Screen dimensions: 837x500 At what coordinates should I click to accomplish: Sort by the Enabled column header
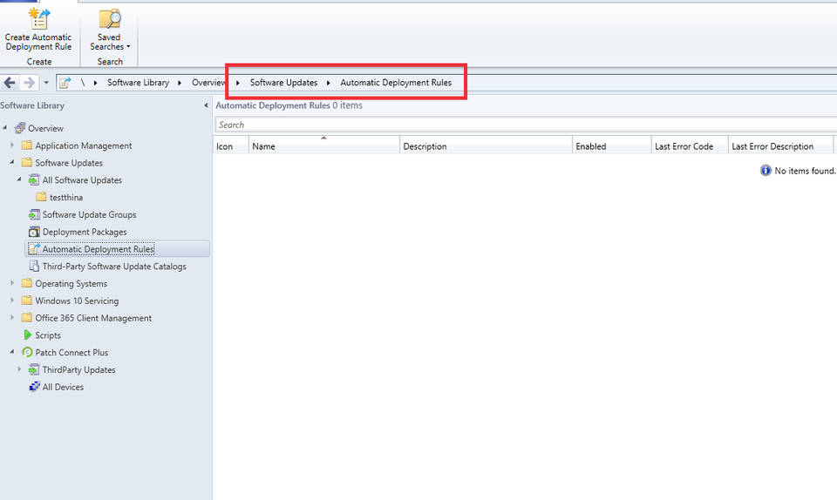coord(610,146)
